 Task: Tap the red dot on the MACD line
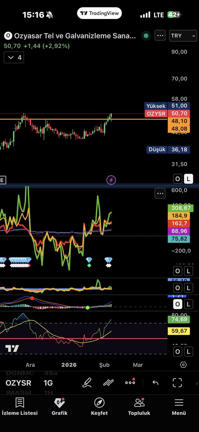point(32,298)
